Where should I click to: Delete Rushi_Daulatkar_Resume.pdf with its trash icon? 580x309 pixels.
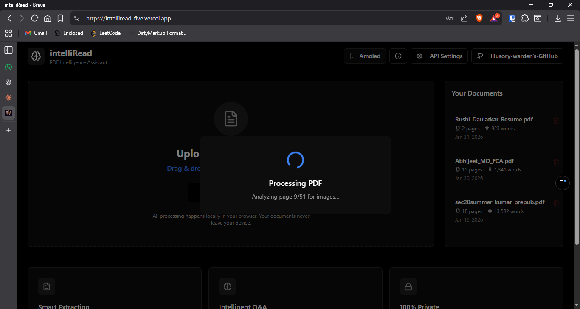[x=556, y=121]
